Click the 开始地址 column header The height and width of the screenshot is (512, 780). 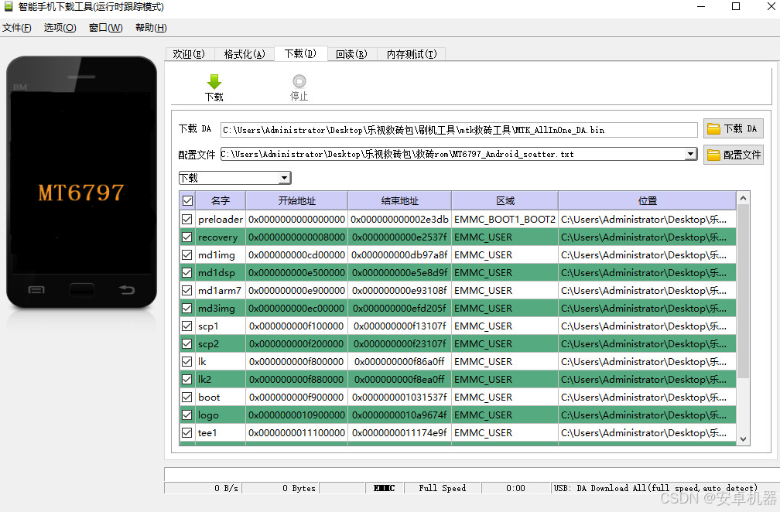point(297,201)
